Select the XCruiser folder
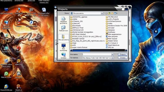Screen dimensions: 164x92 coord(110,28)
